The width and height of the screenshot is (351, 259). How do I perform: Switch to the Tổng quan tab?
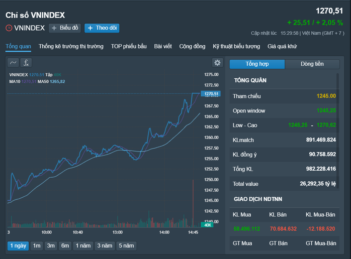pyautogui.click(x=19, y=47)
